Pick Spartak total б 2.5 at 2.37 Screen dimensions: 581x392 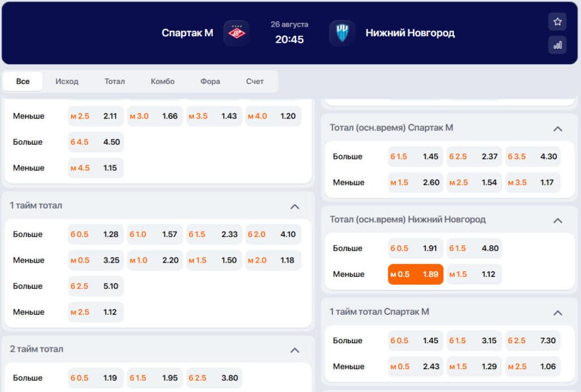pyautogui.click(x=474, y=157)
